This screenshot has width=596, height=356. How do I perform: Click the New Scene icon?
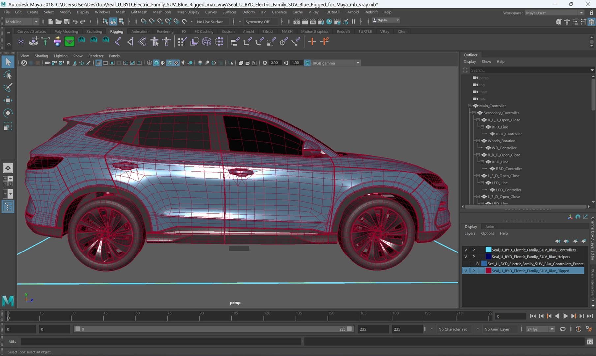click(x=50, y=22)
